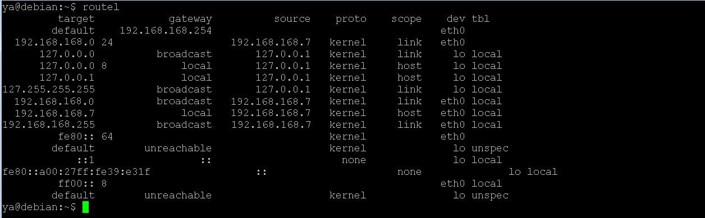The width and height of the screenshot is (705, 218).
Task: Click the scope column header
Action: click(x=406, y=19)
